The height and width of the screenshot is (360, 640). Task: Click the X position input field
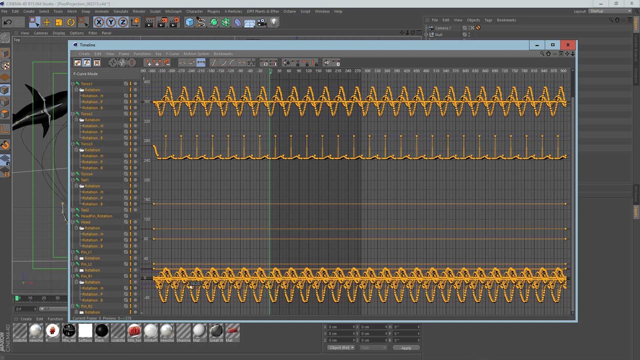[x=340, y=327]
